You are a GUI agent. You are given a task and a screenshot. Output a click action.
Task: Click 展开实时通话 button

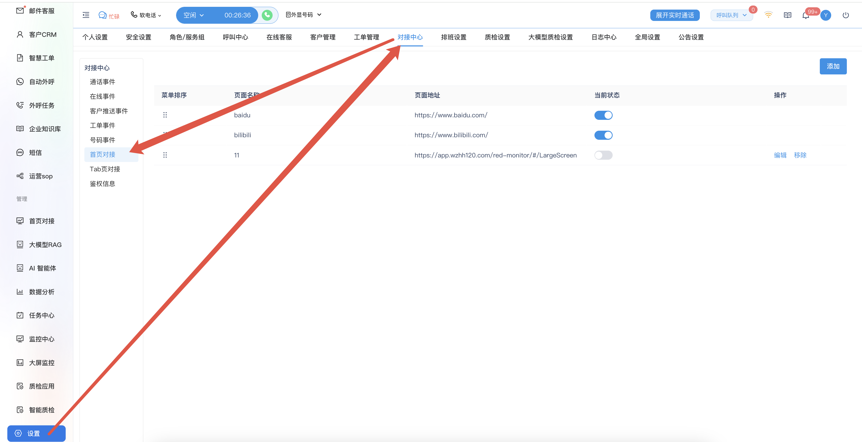pos(675,15)
